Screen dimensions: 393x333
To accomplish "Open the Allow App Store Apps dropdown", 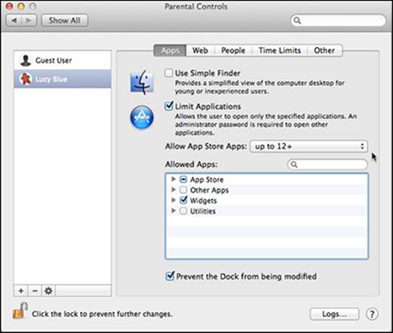I will pyautogui.click(x=309, y=146).
